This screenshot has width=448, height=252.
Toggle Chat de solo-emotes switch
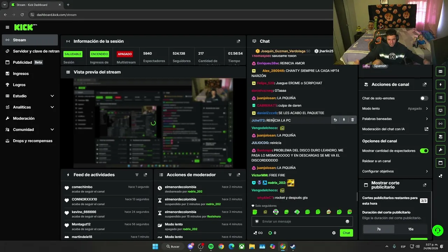[424, 98]
